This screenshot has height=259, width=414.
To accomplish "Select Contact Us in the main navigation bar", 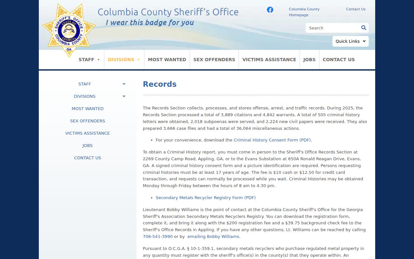I will 339,60.
